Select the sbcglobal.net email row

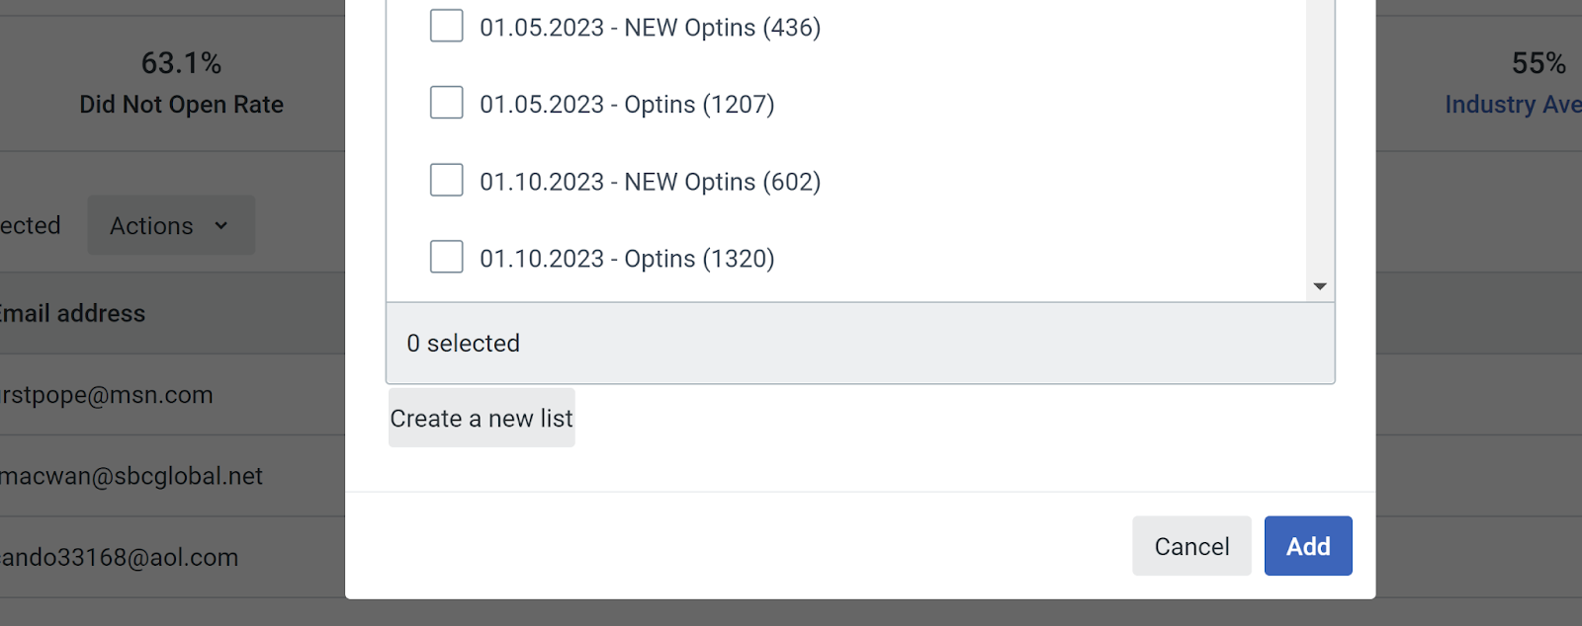172,476
